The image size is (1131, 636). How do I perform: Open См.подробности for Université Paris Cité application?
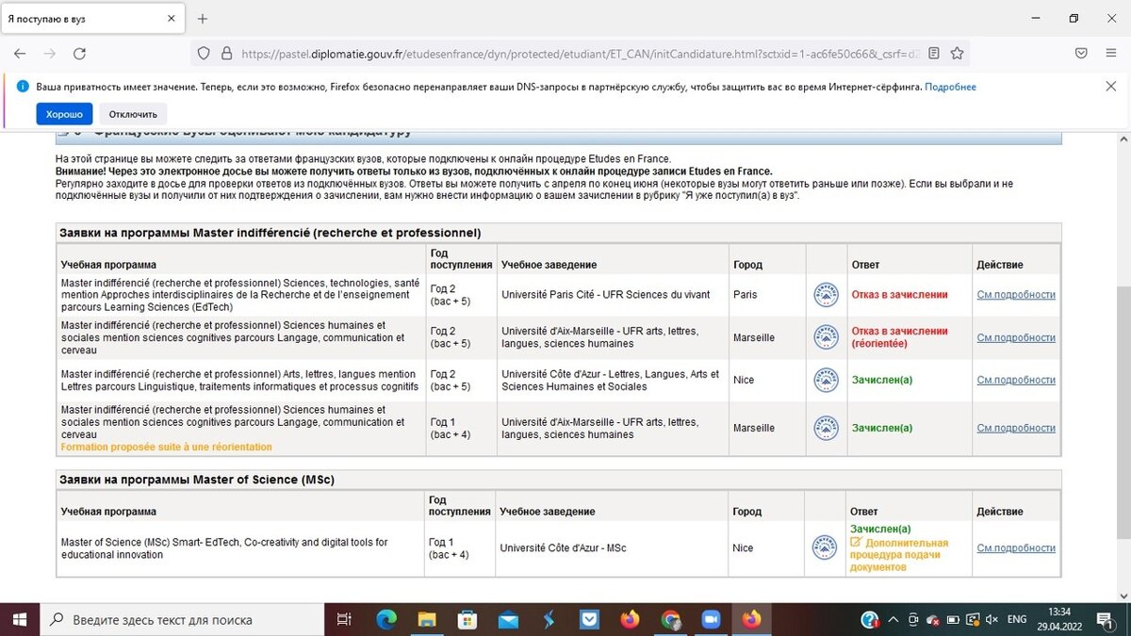click(1016, 295)
